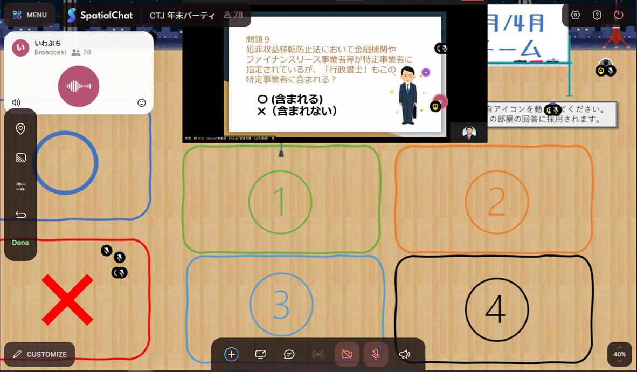Click the participant count 78 in header

[233, 15]
